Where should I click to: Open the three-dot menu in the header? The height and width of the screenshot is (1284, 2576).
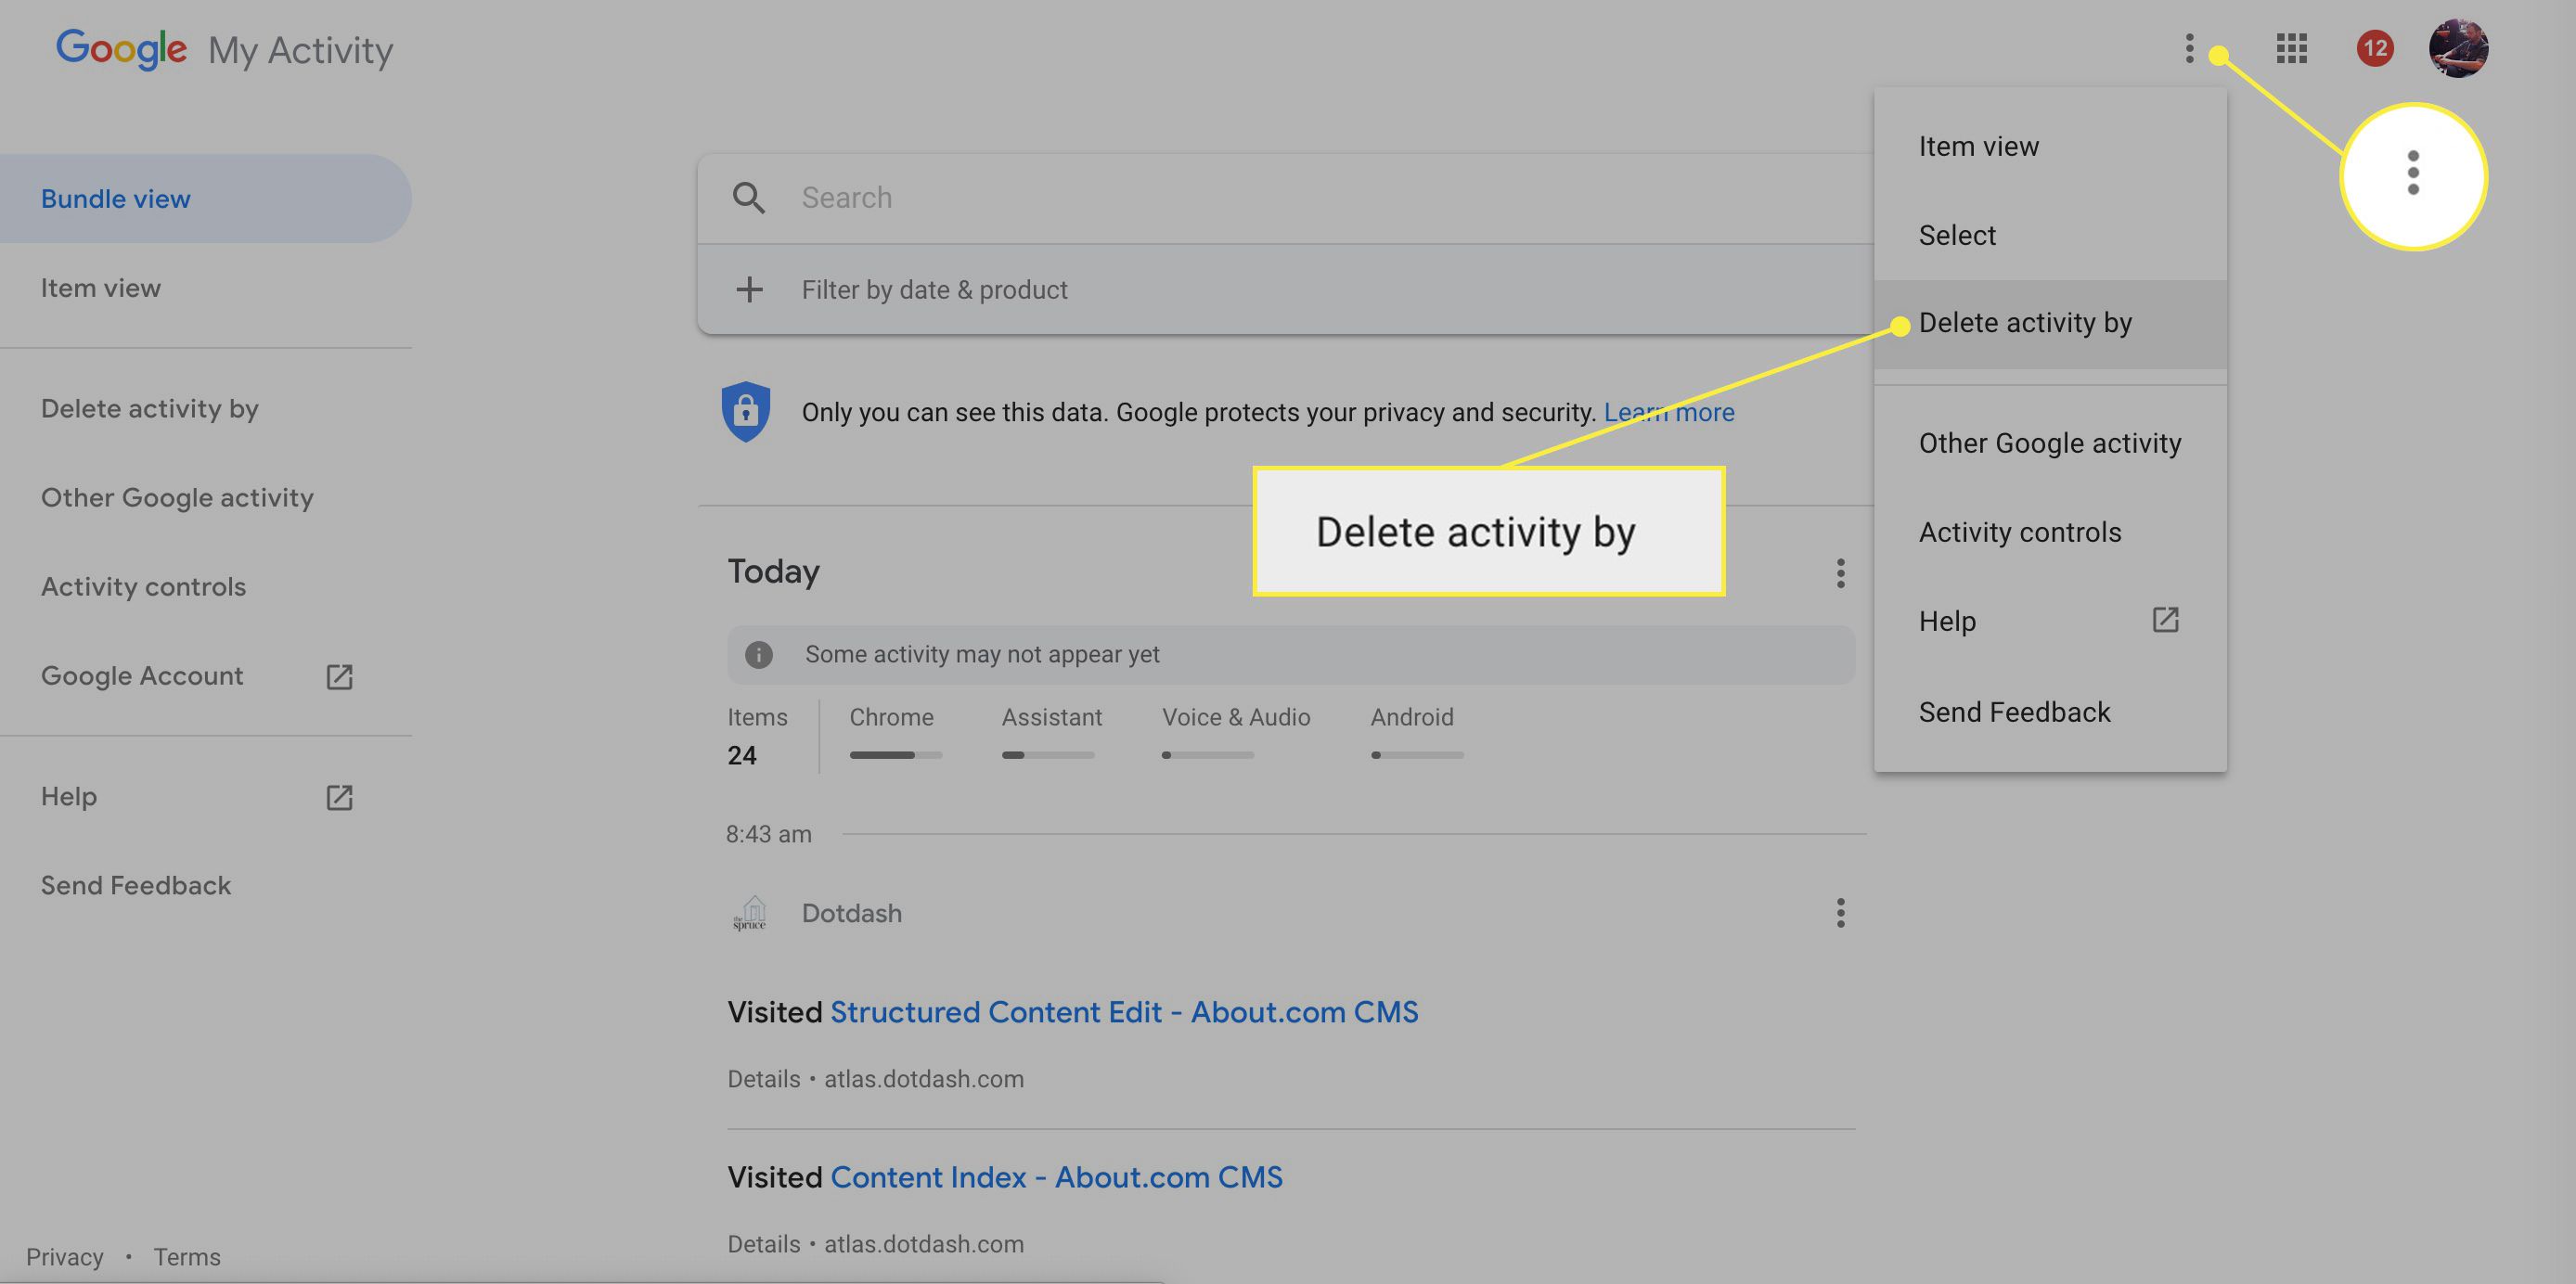2189,48
